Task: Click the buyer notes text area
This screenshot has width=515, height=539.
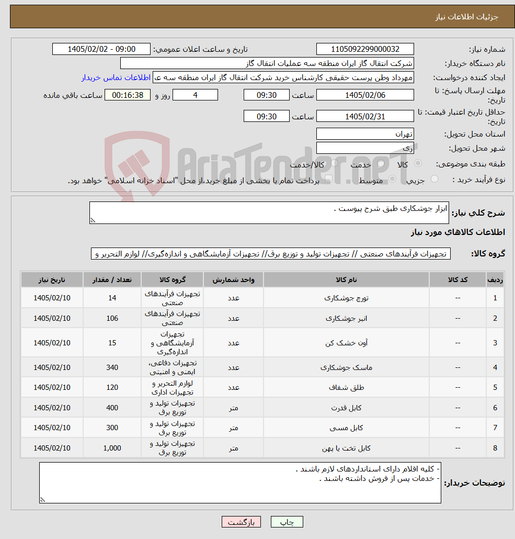Action: tap(240, 482)
